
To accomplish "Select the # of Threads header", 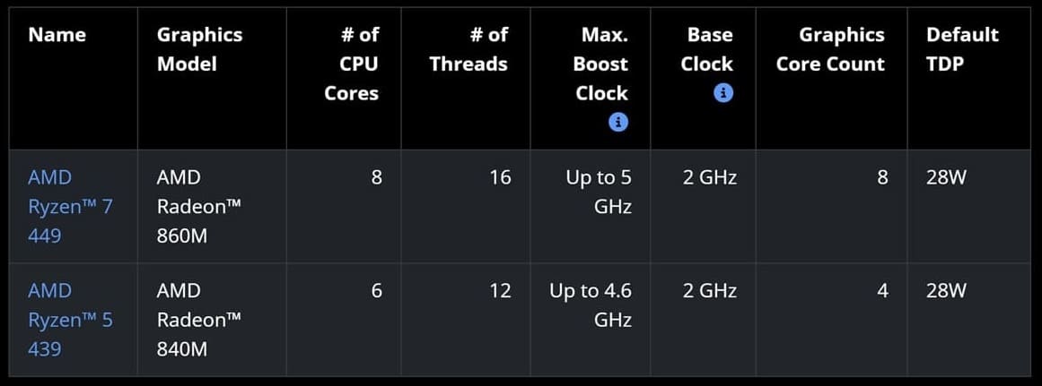I will click(468, 49).
